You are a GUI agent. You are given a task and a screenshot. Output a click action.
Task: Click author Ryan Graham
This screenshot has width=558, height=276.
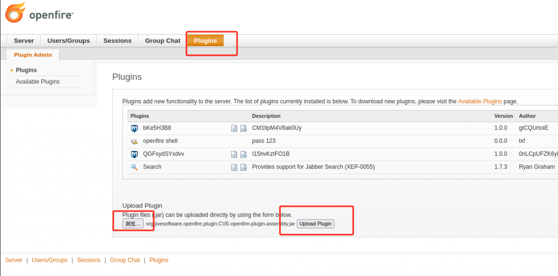pos(537,167)
